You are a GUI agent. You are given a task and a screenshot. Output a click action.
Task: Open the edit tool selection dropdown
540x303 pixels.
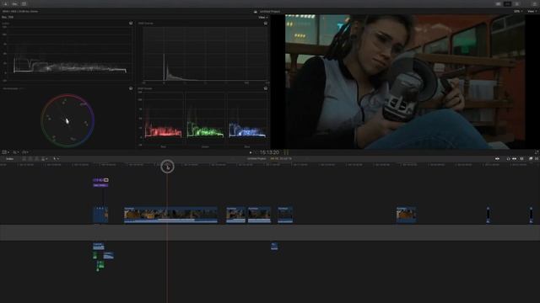tap(56, 159)
